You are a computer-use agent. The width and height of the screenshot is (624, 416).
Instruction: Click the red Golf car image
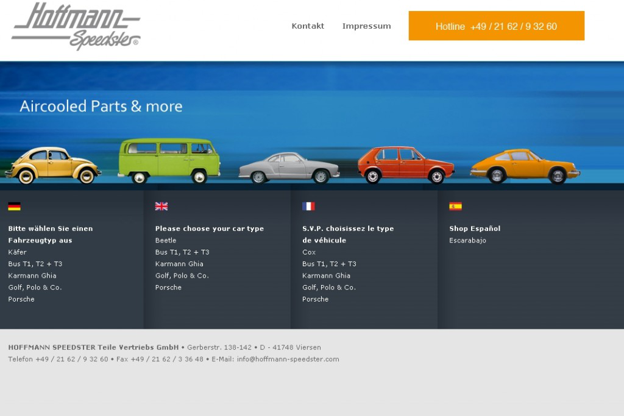coord(405,164)
